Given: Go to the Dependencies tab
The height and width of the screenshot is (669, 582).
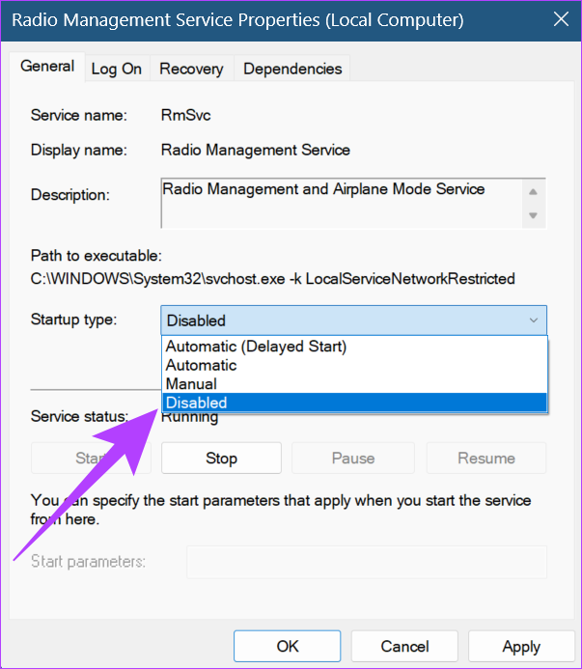Looking at the screenshot, I should pyautogui.click(x=292, y=69).
